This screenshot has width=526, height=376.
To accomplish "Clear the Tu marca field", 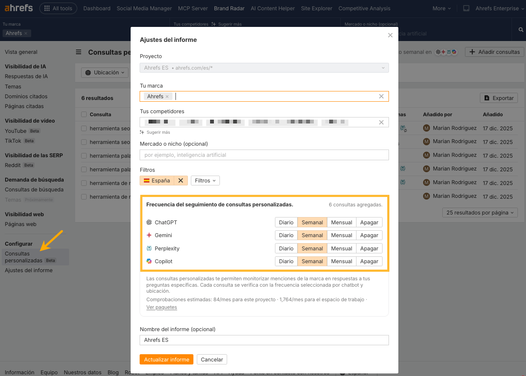I will [381, 97].
